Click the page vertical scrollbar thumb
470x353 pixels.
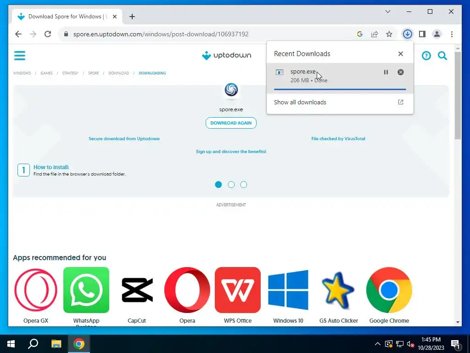pos(458,96)
